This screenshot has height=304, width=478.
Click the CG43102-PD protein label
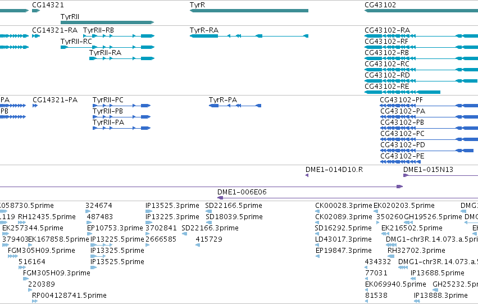point(402,145)
